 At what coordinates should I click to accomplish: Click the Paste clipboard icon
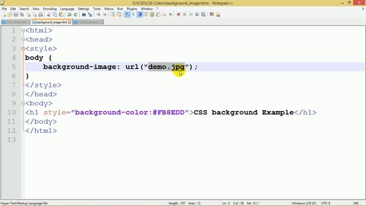(61, 15)
